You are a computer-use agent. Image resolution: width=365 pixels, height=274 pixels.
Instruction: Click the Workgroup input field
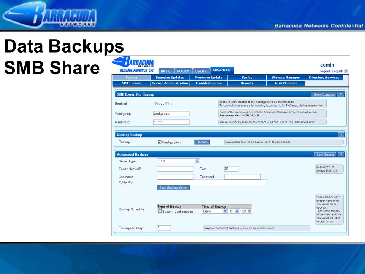(171, 114)
